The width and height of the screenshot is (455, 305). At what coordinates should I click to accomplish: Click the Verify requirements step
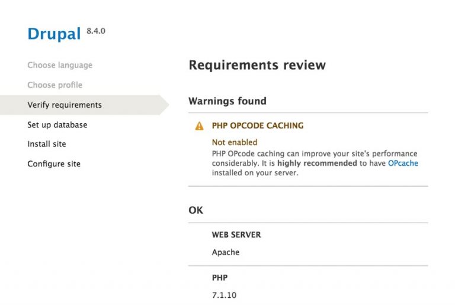coord(65,105)
